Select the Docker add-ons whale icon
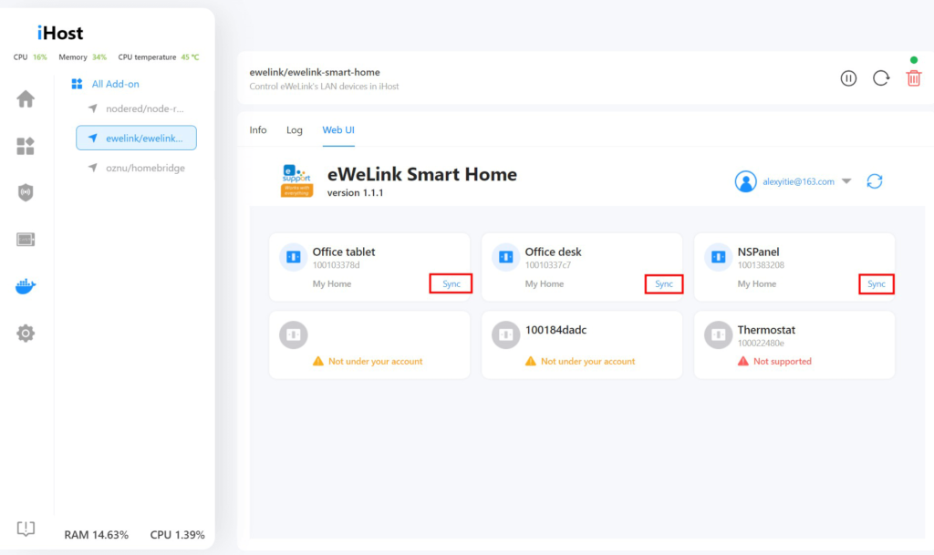The image size is (934, 555). [x=26, y=285]
